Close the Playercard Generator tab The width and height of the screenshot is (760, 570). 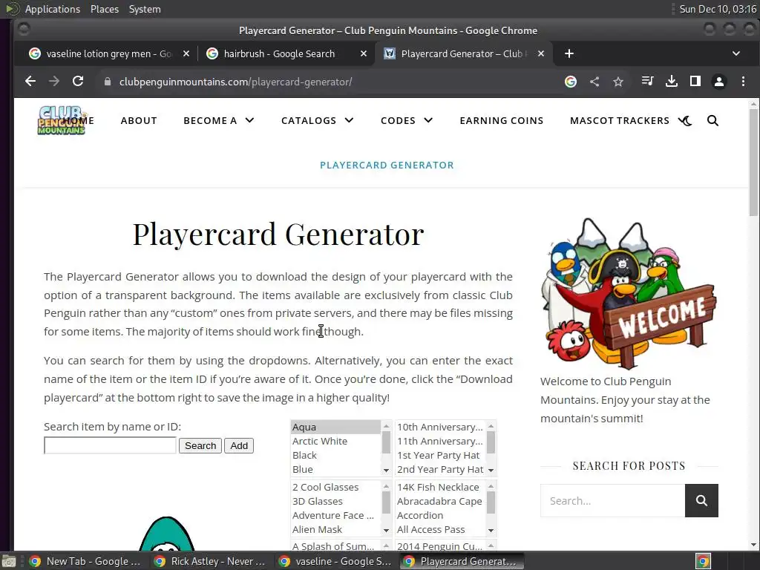541,53
